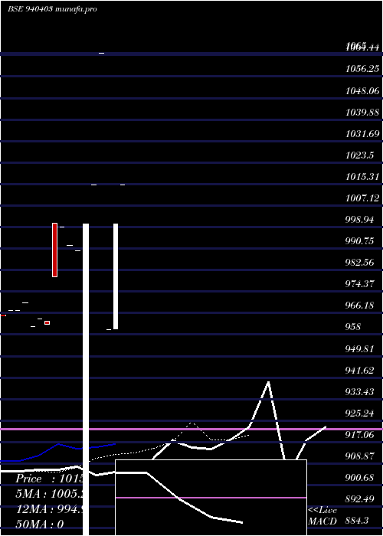Click the 958 price axis label
This screenshot has width=383, height=536.
tap(353, 327)
